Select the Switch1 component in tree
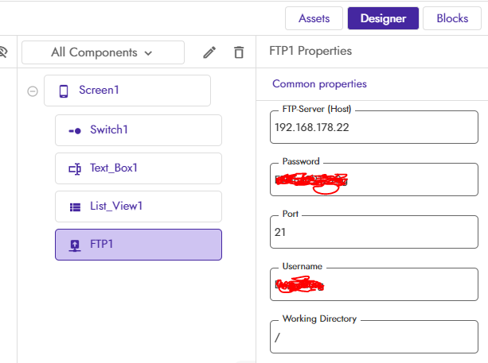This screenshot has width=488, height=363. [138, 130]
